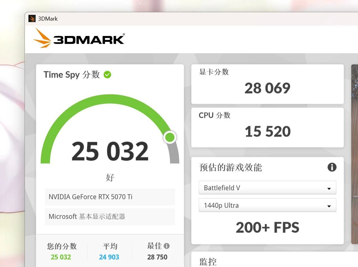Click the green validation checkmark beside Time Spy
Viewport: 358px width, 267px height.
coord(107,74)
